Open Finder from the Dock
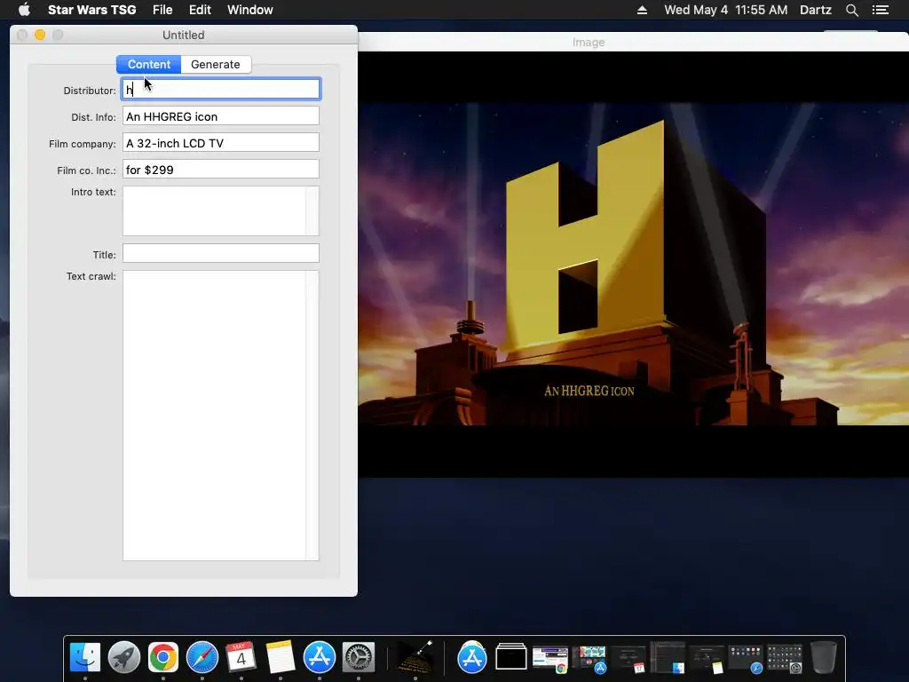The height and width of the screenshot is (682, 909). [85, 658]
